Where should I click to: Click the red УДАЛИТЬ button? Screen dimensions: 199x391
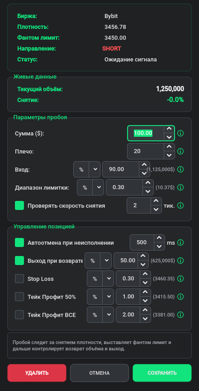click(x=37, y=373)
